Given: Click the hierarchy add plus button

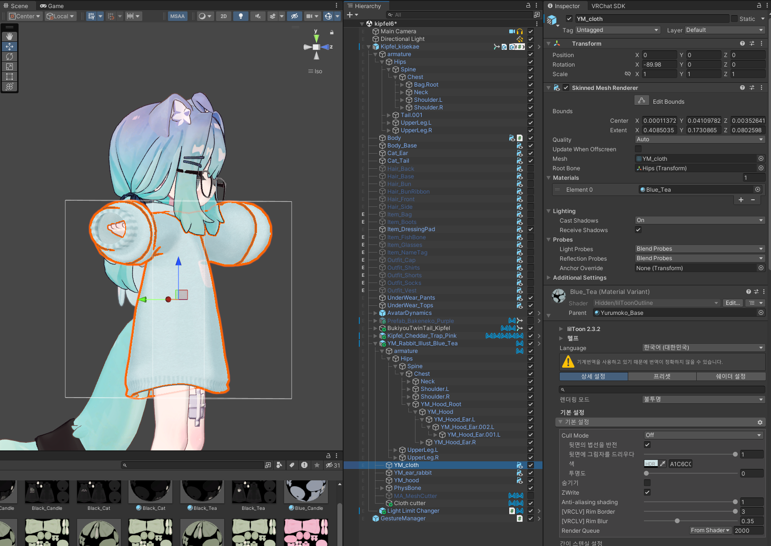Looking at the screenshot, I should point(350,15).
